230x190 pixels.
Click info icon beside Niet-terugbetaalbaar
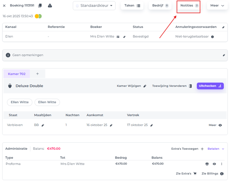pyautogui.click(x=212, y=36)
